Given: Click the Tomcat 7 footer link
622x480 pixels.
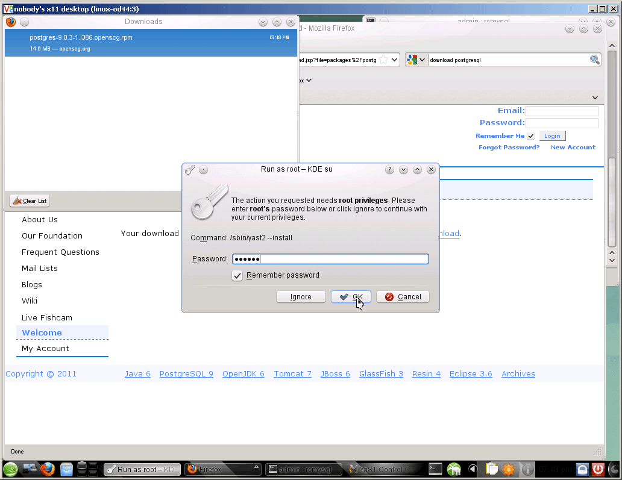Looking at the screenshot, I should click(x=292, y=374).
